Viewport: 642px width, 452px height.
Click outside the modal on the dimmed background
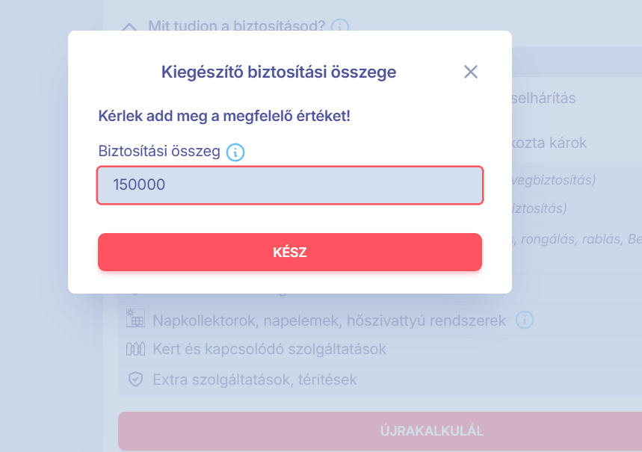(34, 224)
